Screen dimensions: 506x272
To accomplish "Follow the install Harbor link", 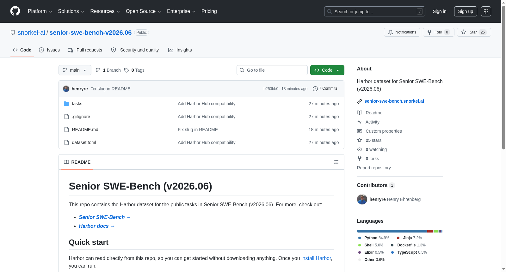I will 316,258.
